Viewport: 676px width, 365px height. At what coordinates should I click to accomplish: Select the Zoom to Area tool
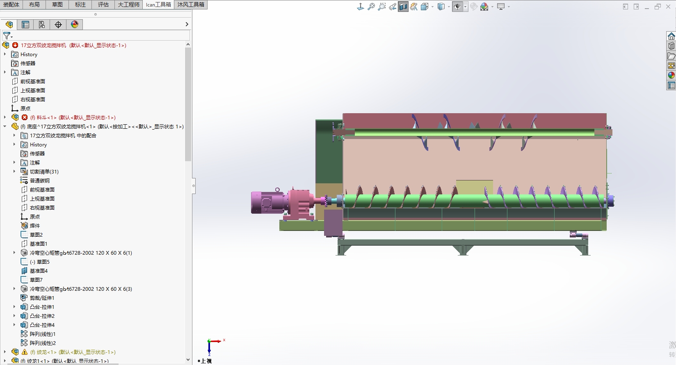(382, 7)
